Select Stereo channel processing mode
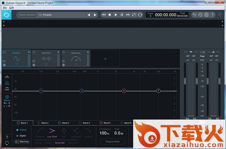The height and width of the screenshot is (149, 226). pyautogui.click(x=7, y=98)
